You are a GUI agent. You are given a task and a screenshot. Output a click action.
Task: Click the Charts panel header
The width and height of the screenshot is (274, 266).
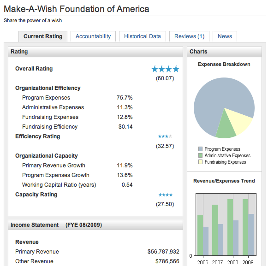(x=224, y=52)
